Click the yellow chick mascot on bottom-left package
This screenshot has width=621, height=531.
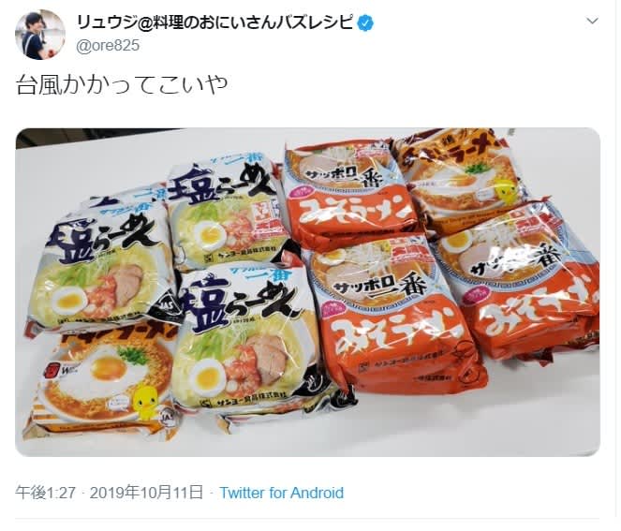pyautogui.click(x=145, y=401)
